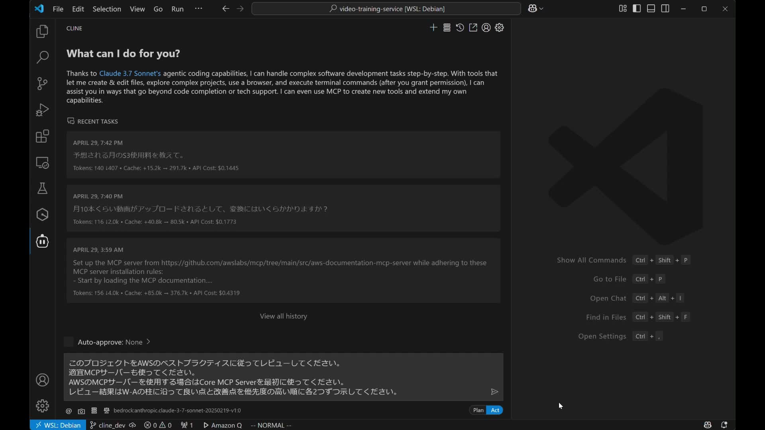
Task: Open Cline in editor via popout icon
Action: pyautogui.click(x=473, y=27)
